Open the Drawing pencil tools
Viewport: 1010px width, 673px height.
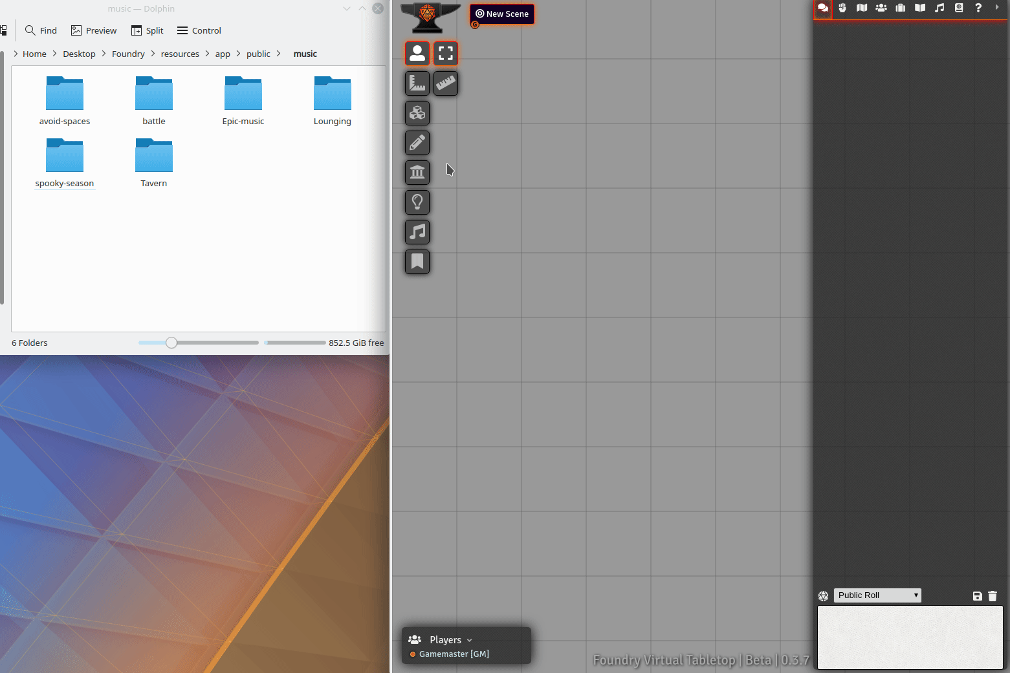click(417, 143)
